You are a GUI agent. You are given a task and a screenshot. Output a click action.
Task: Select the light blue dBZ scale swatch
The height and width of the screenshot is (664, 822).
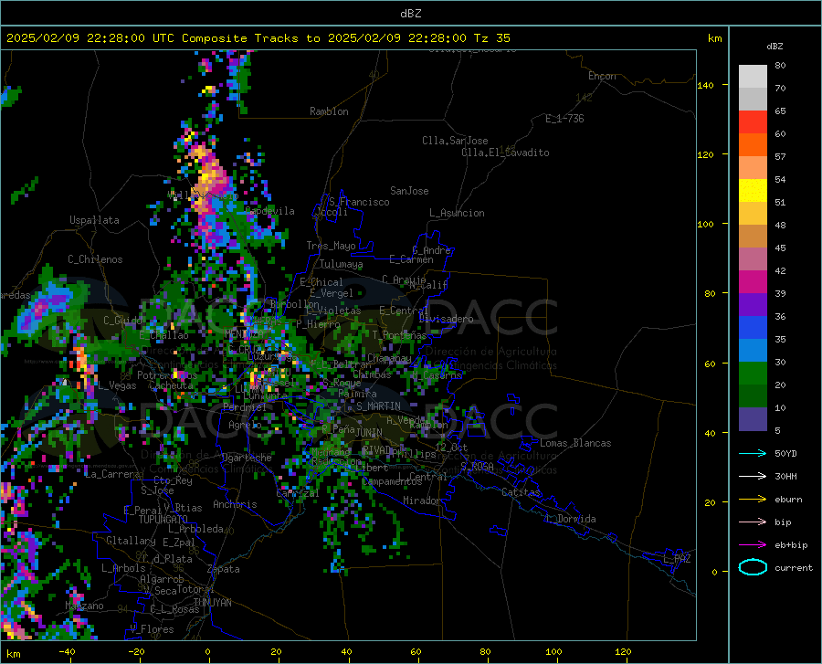click(x=753, y=351)
